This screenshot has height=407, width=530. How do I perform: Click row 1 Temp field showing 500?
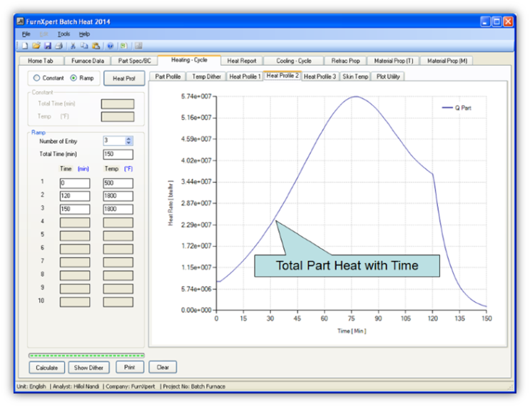[x=118, y=183]
